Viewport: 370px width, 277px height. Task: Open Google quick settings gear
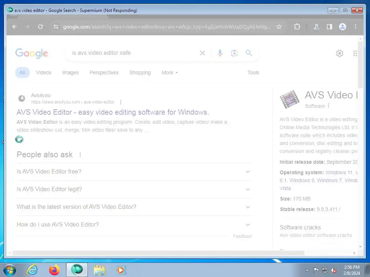point(339,53)
